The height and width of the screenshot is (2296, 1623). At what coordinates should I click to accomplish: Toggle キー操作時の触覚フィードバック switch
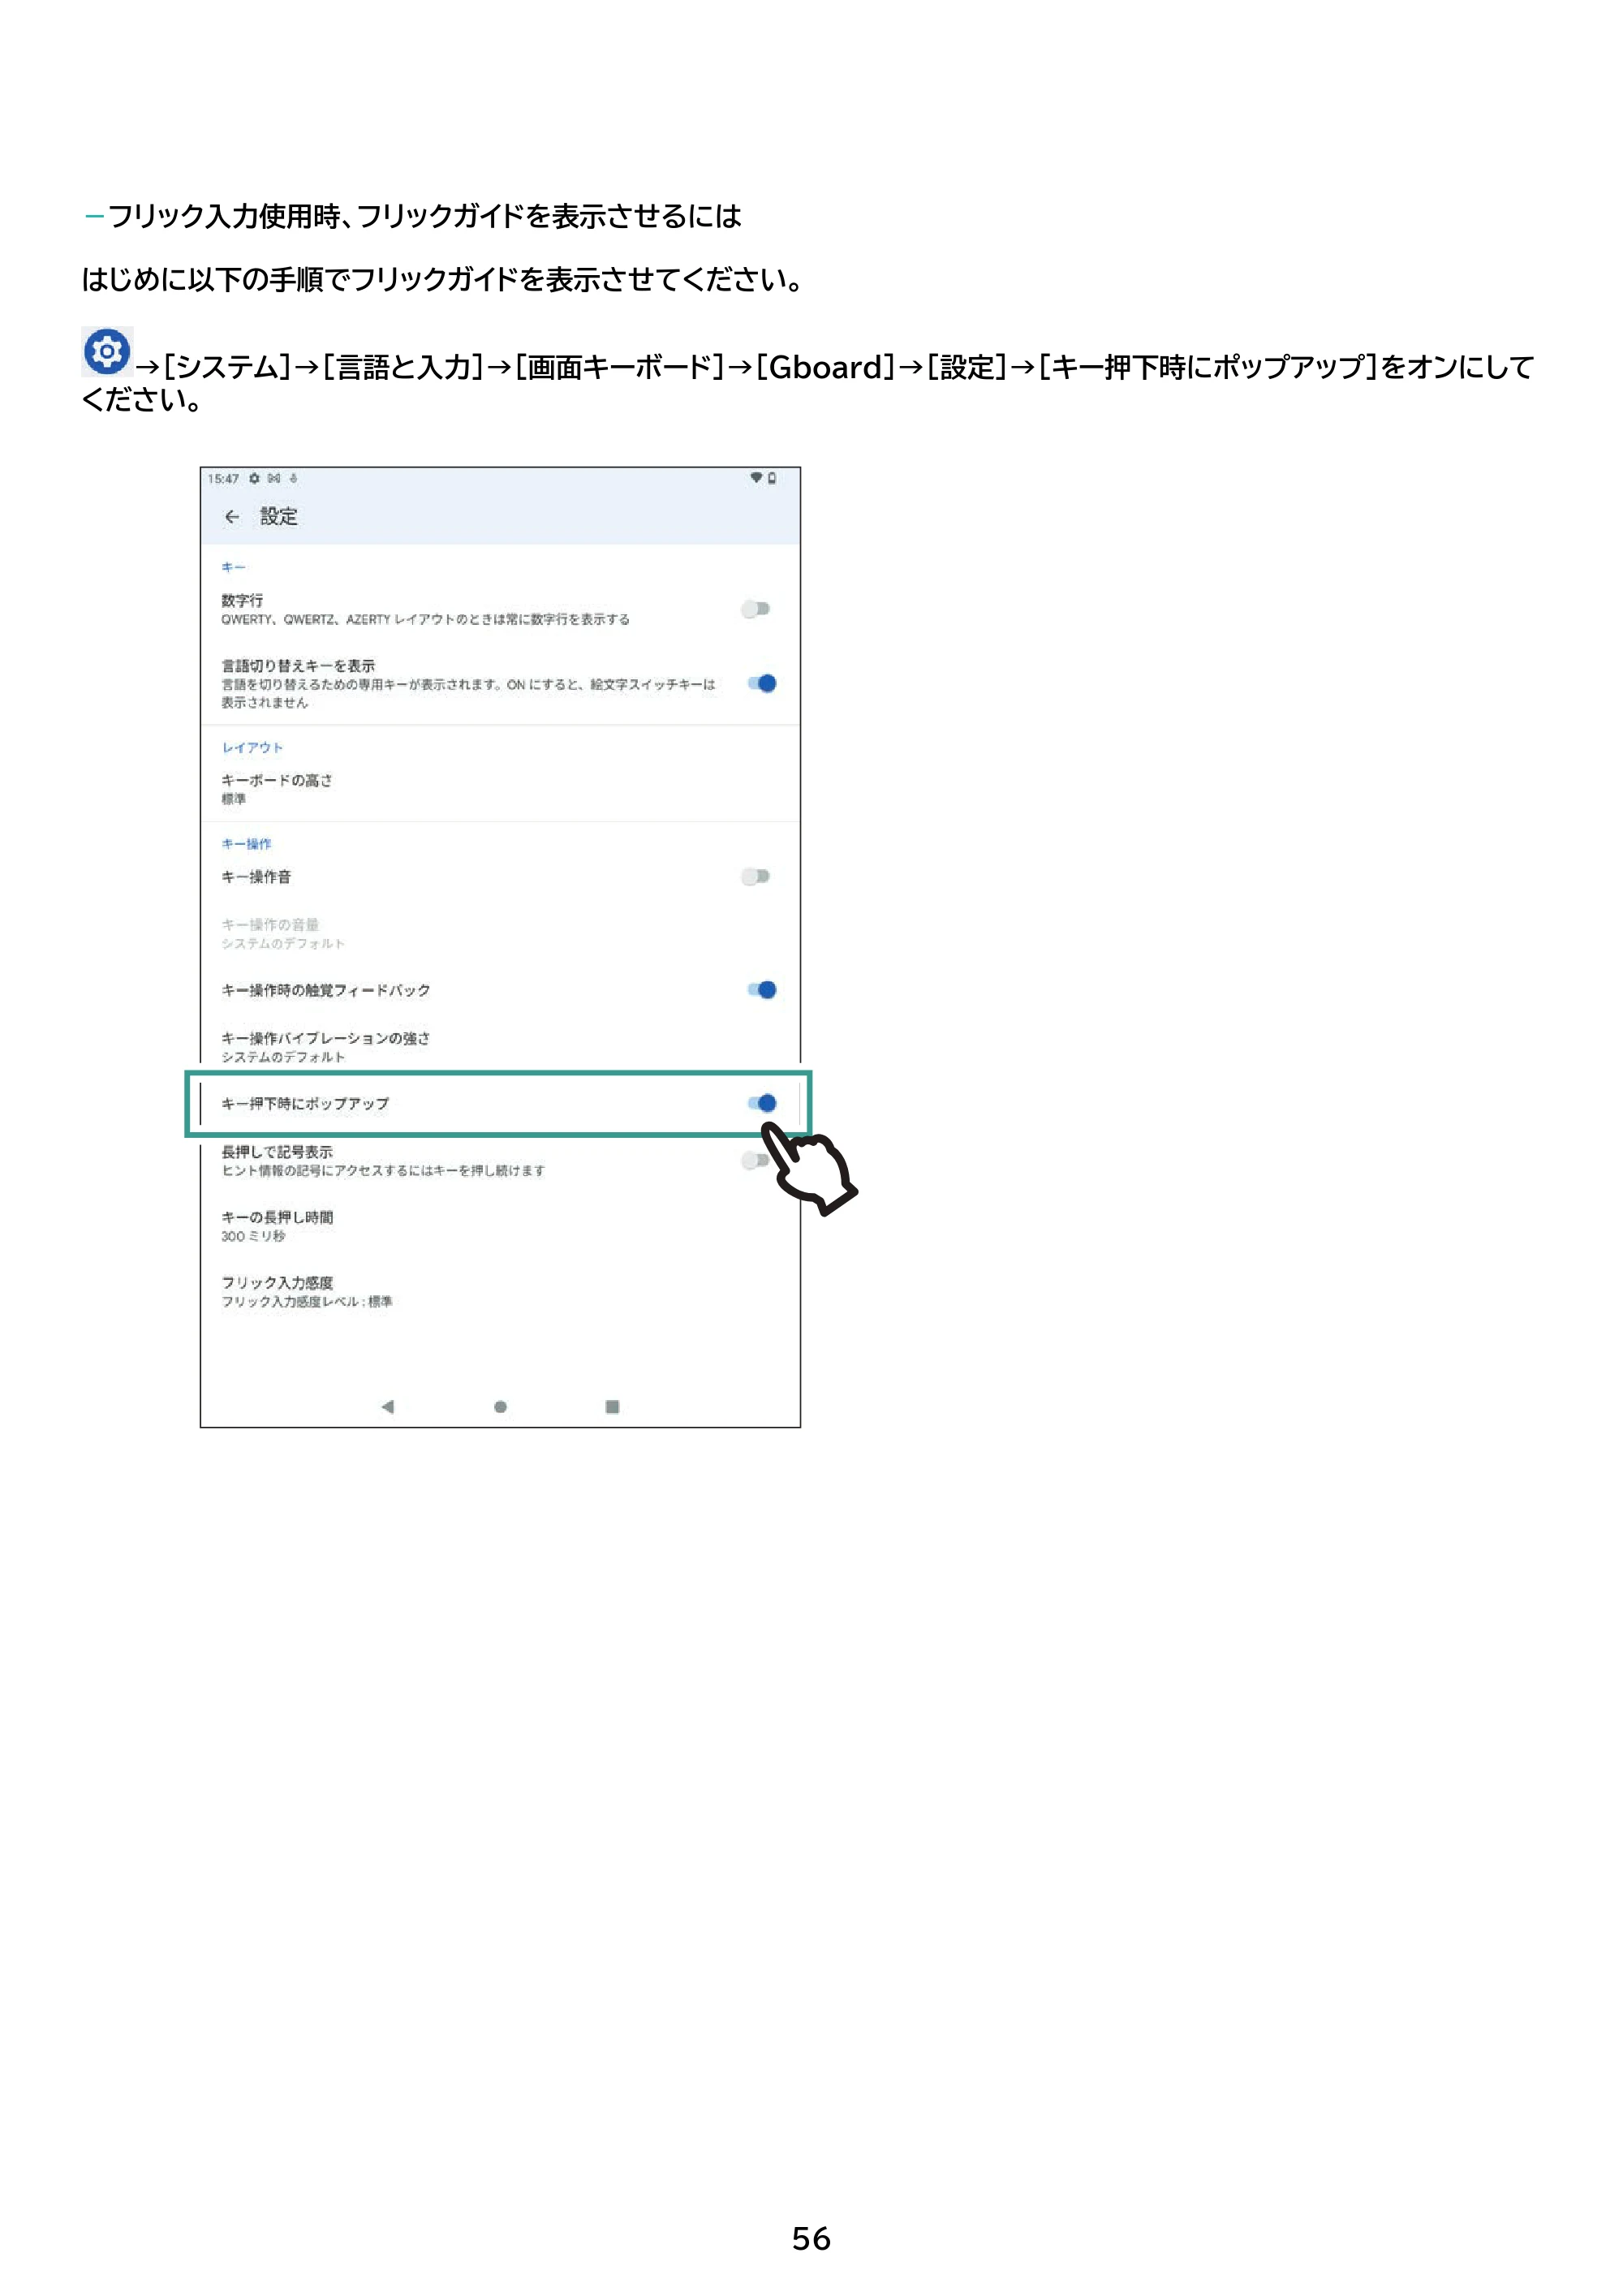coord(762,990)
